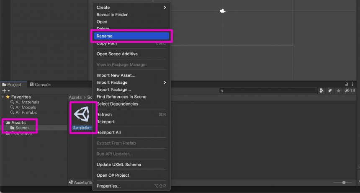Image resolution: width=360 pixels, height=193 pixels.
Task: Click the Project tab folder icon
Action: [x=4, y=85]
